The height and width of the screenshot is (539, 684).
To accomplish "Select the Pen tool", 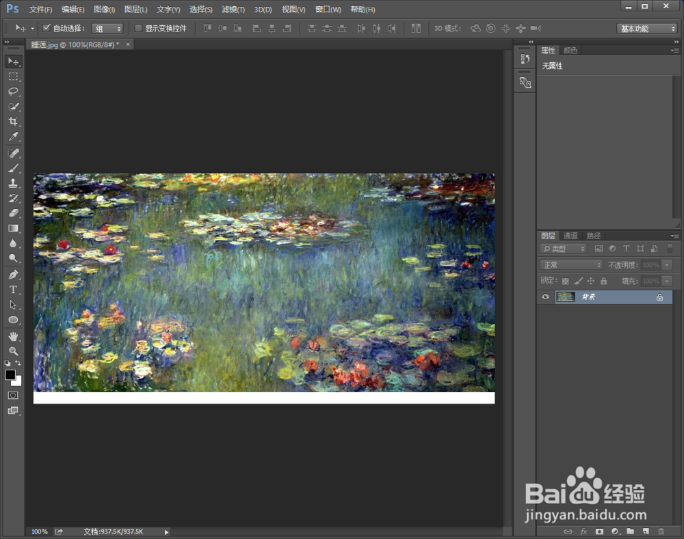I will (x=13, y=275).
